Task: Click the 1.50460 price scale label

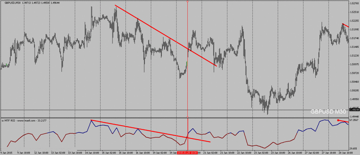Action: point(355,82)
